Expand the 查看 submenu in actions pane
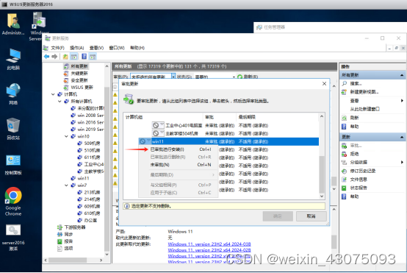Image resolution: width=407 pixels, height=273 pixels. [402, 101]
